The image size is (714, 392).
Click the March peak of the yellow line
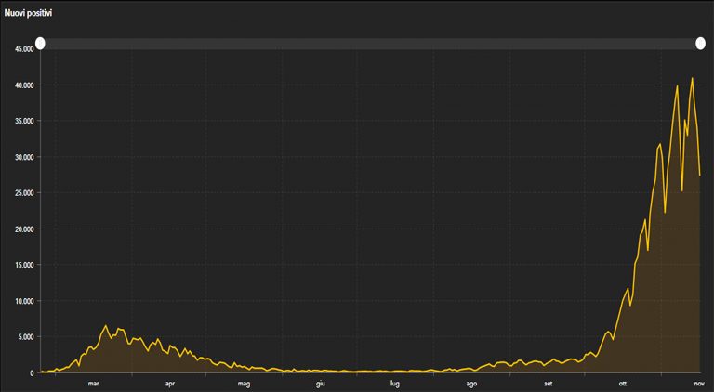pyautogui.click(x=106, y=326)
